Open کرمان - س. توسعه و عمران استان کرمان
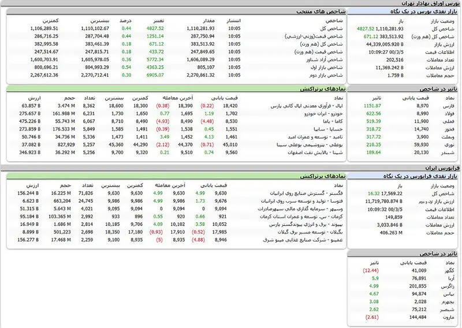This screenshot has width=462, height=328. click(301, 217)
